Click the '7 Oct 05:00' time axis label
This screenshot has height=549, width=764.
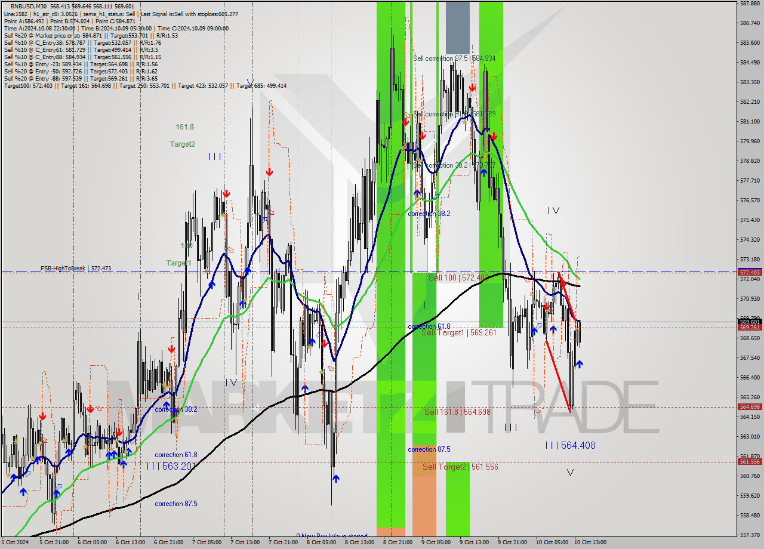click(207, 542)
